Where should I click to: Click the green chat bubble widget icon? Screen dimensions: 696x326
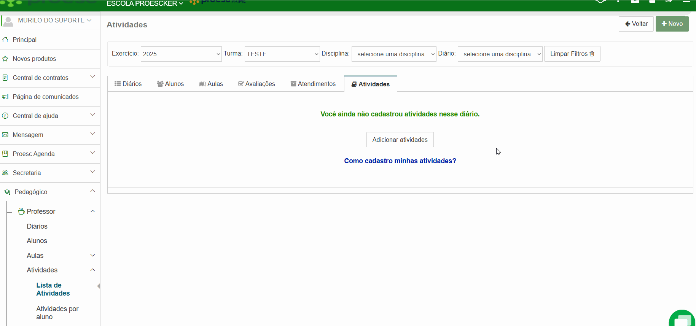click(x=683, y=319)
